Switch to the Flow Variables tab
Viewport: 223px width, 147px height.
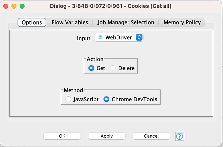[x=70, y=23]
